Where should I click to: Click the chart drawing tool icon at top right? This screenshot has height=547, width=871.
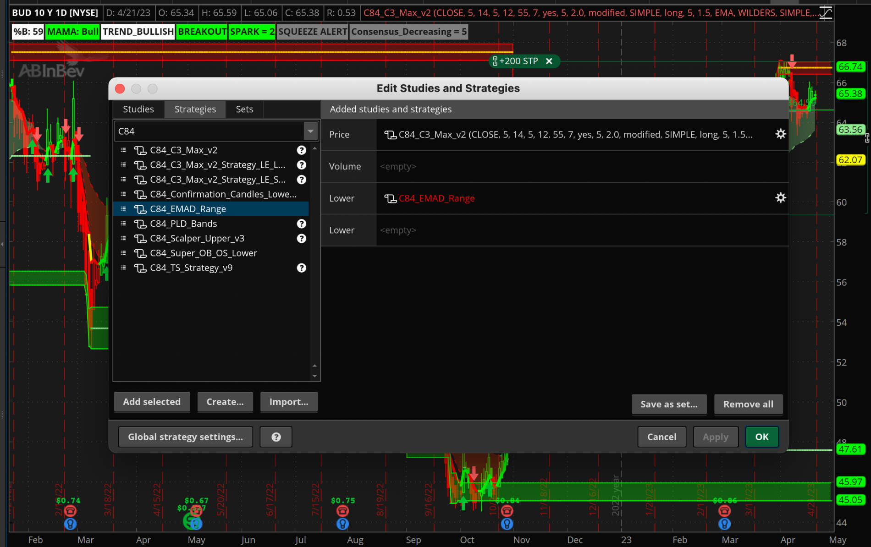[826, 12]
